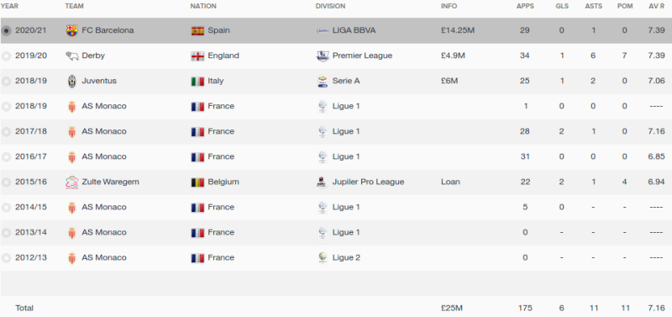Click the Zulte Waregem club logo
672x317 pixels.
tap(71, 182)
